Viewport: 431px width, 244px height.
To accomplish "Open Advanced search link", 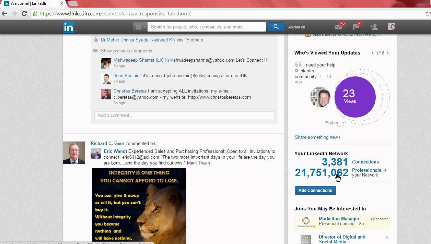I will click(x=296, y=27).
